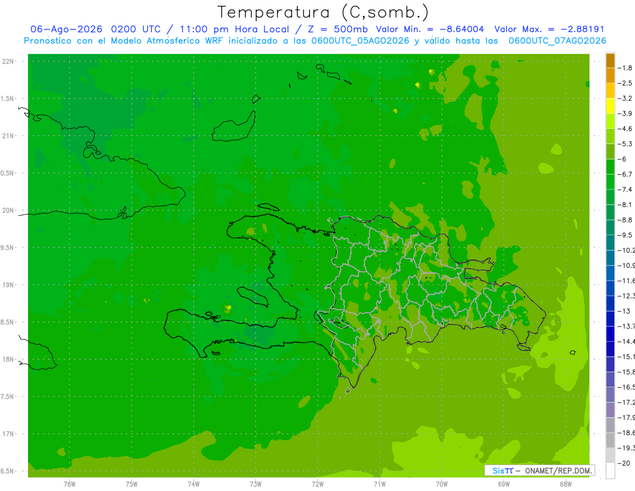Click the -16.5 legend label
The image size is (635, 491).
[x=628, y=387]
